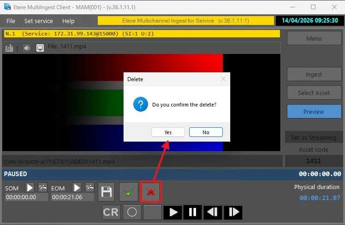Click the EOM play arrow button
The width and height of the screenshot is (345, 225).
tap(77, 188)
